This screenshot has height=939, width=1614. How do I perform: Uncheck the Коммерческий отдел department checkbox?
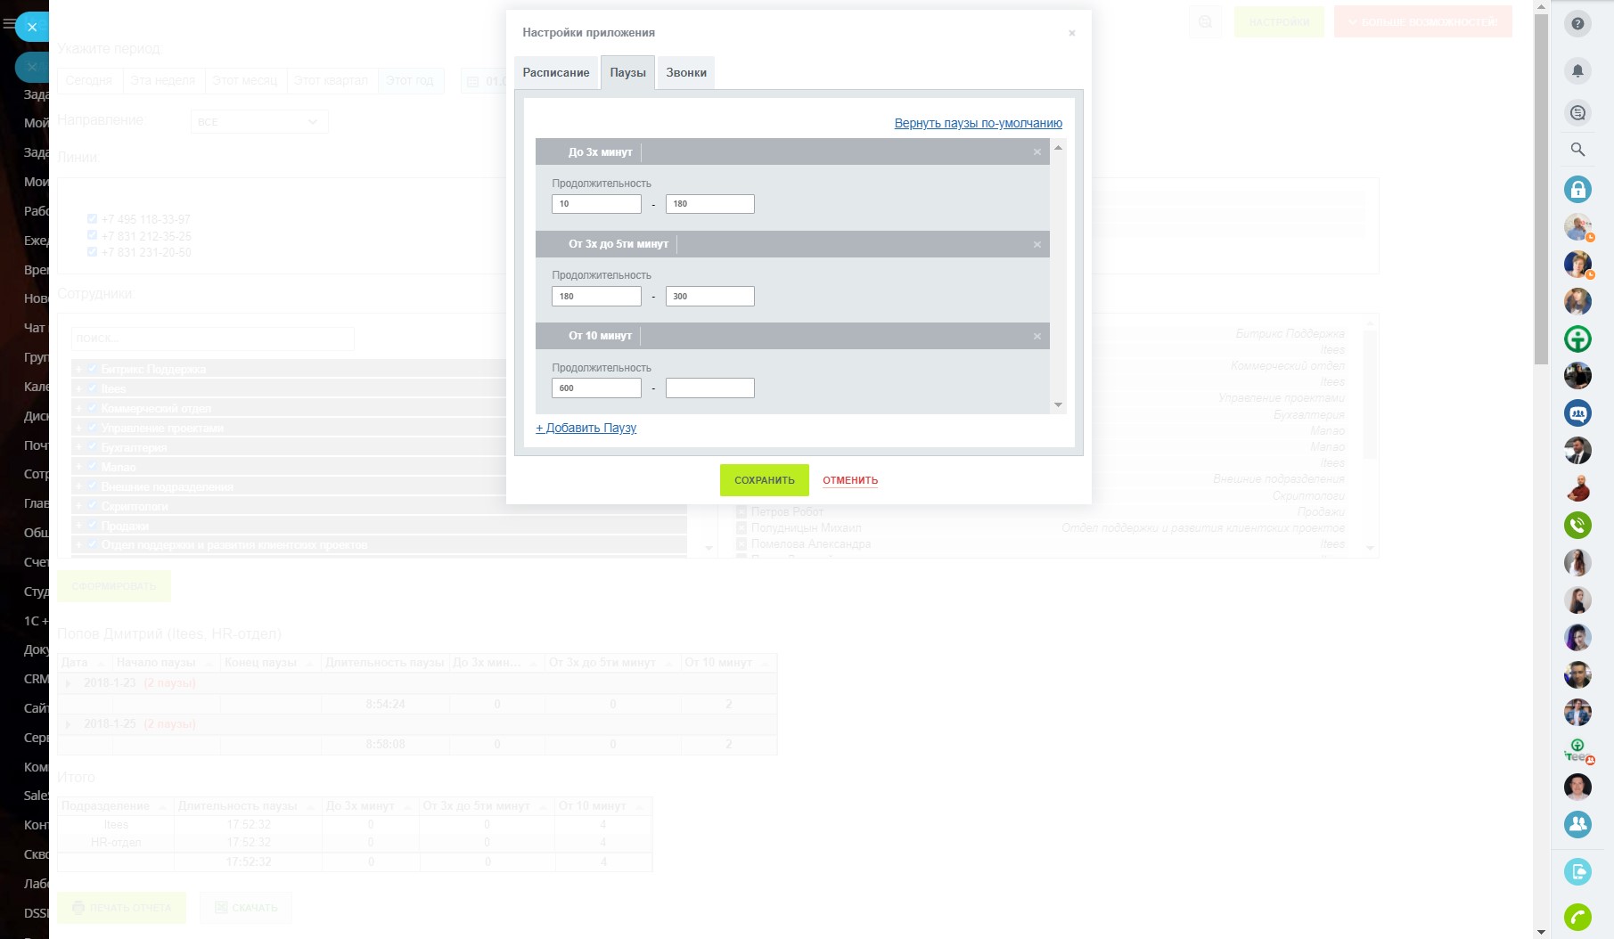click(x=92, y=407)
